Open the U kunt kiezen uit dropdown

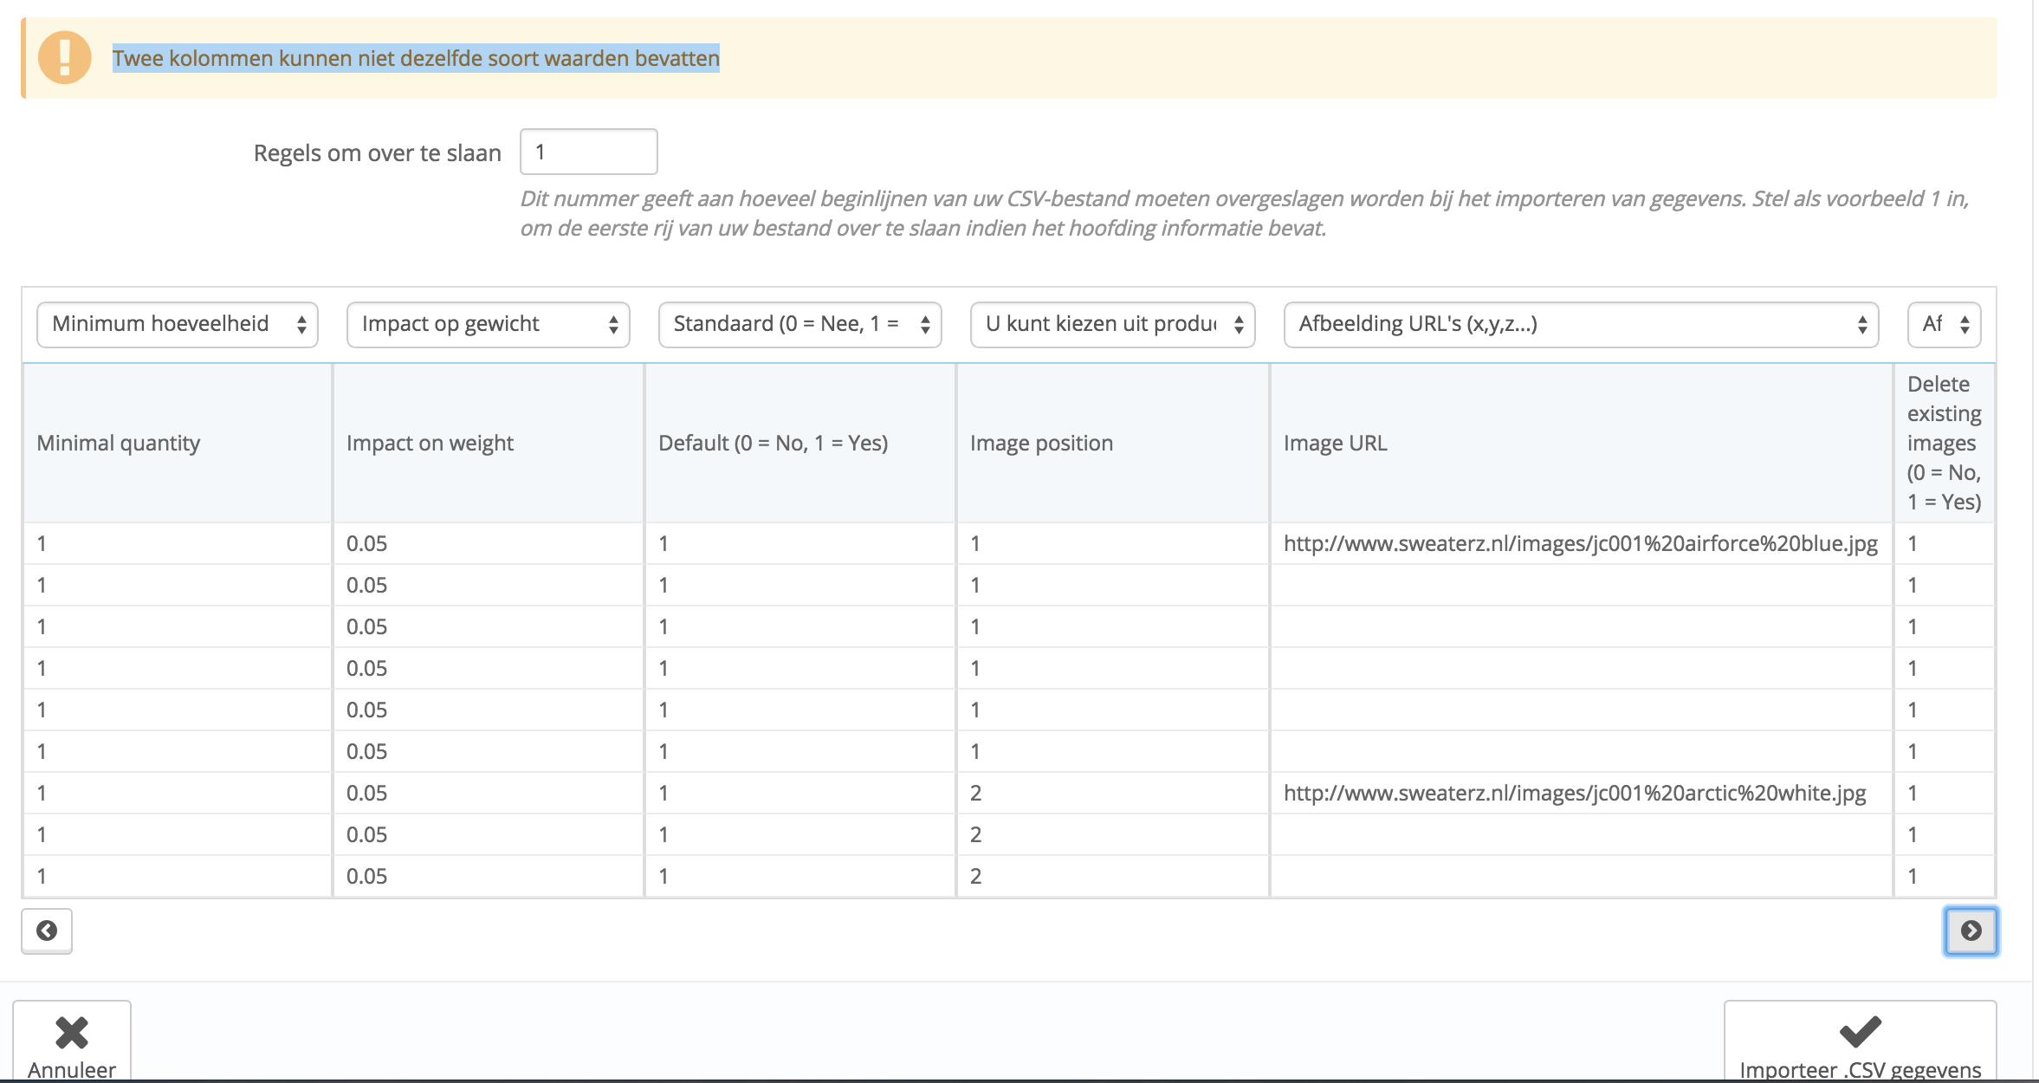1112,325
